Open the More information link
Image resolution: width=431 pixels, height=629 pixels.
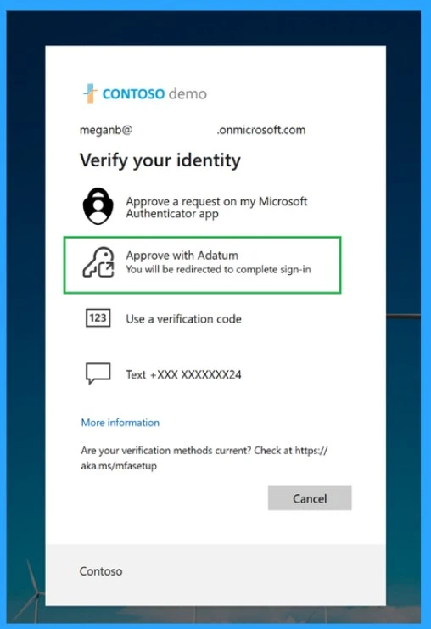click(120, 423)
